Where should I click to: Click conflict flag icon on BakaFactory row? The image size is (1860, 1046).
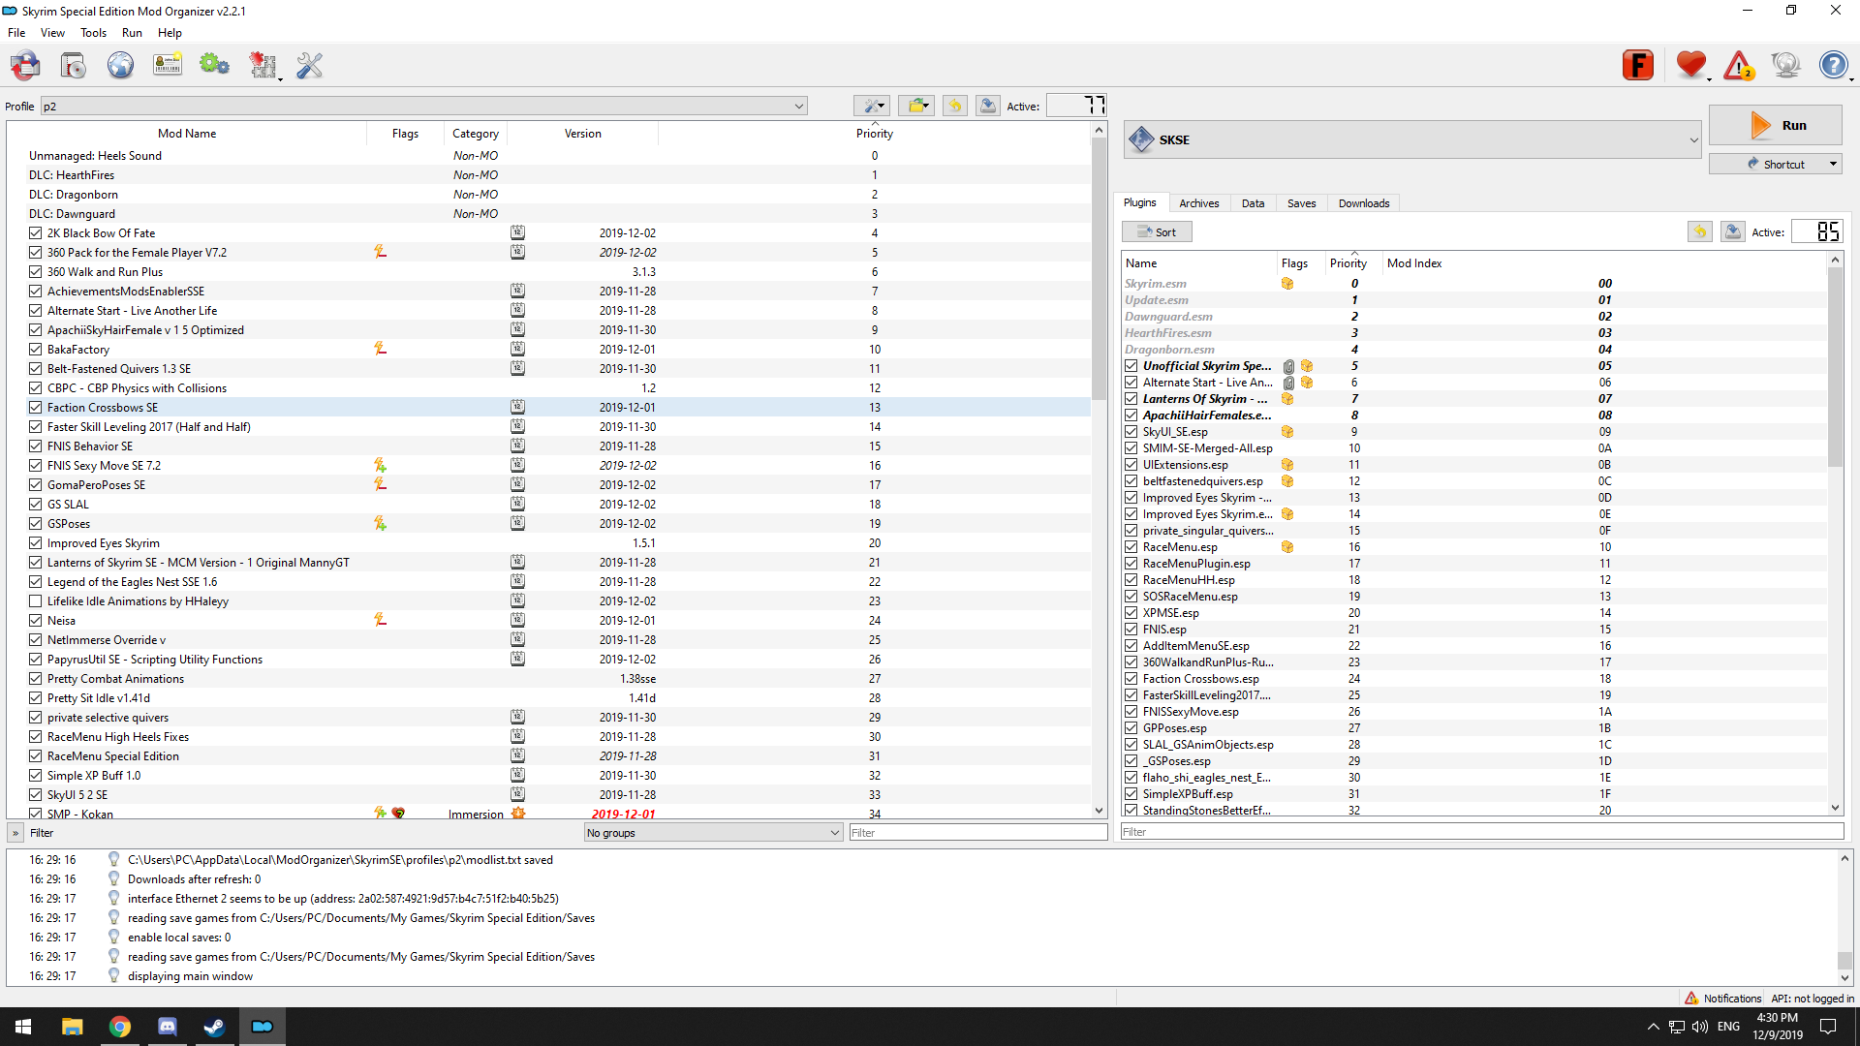pos(380,349)
